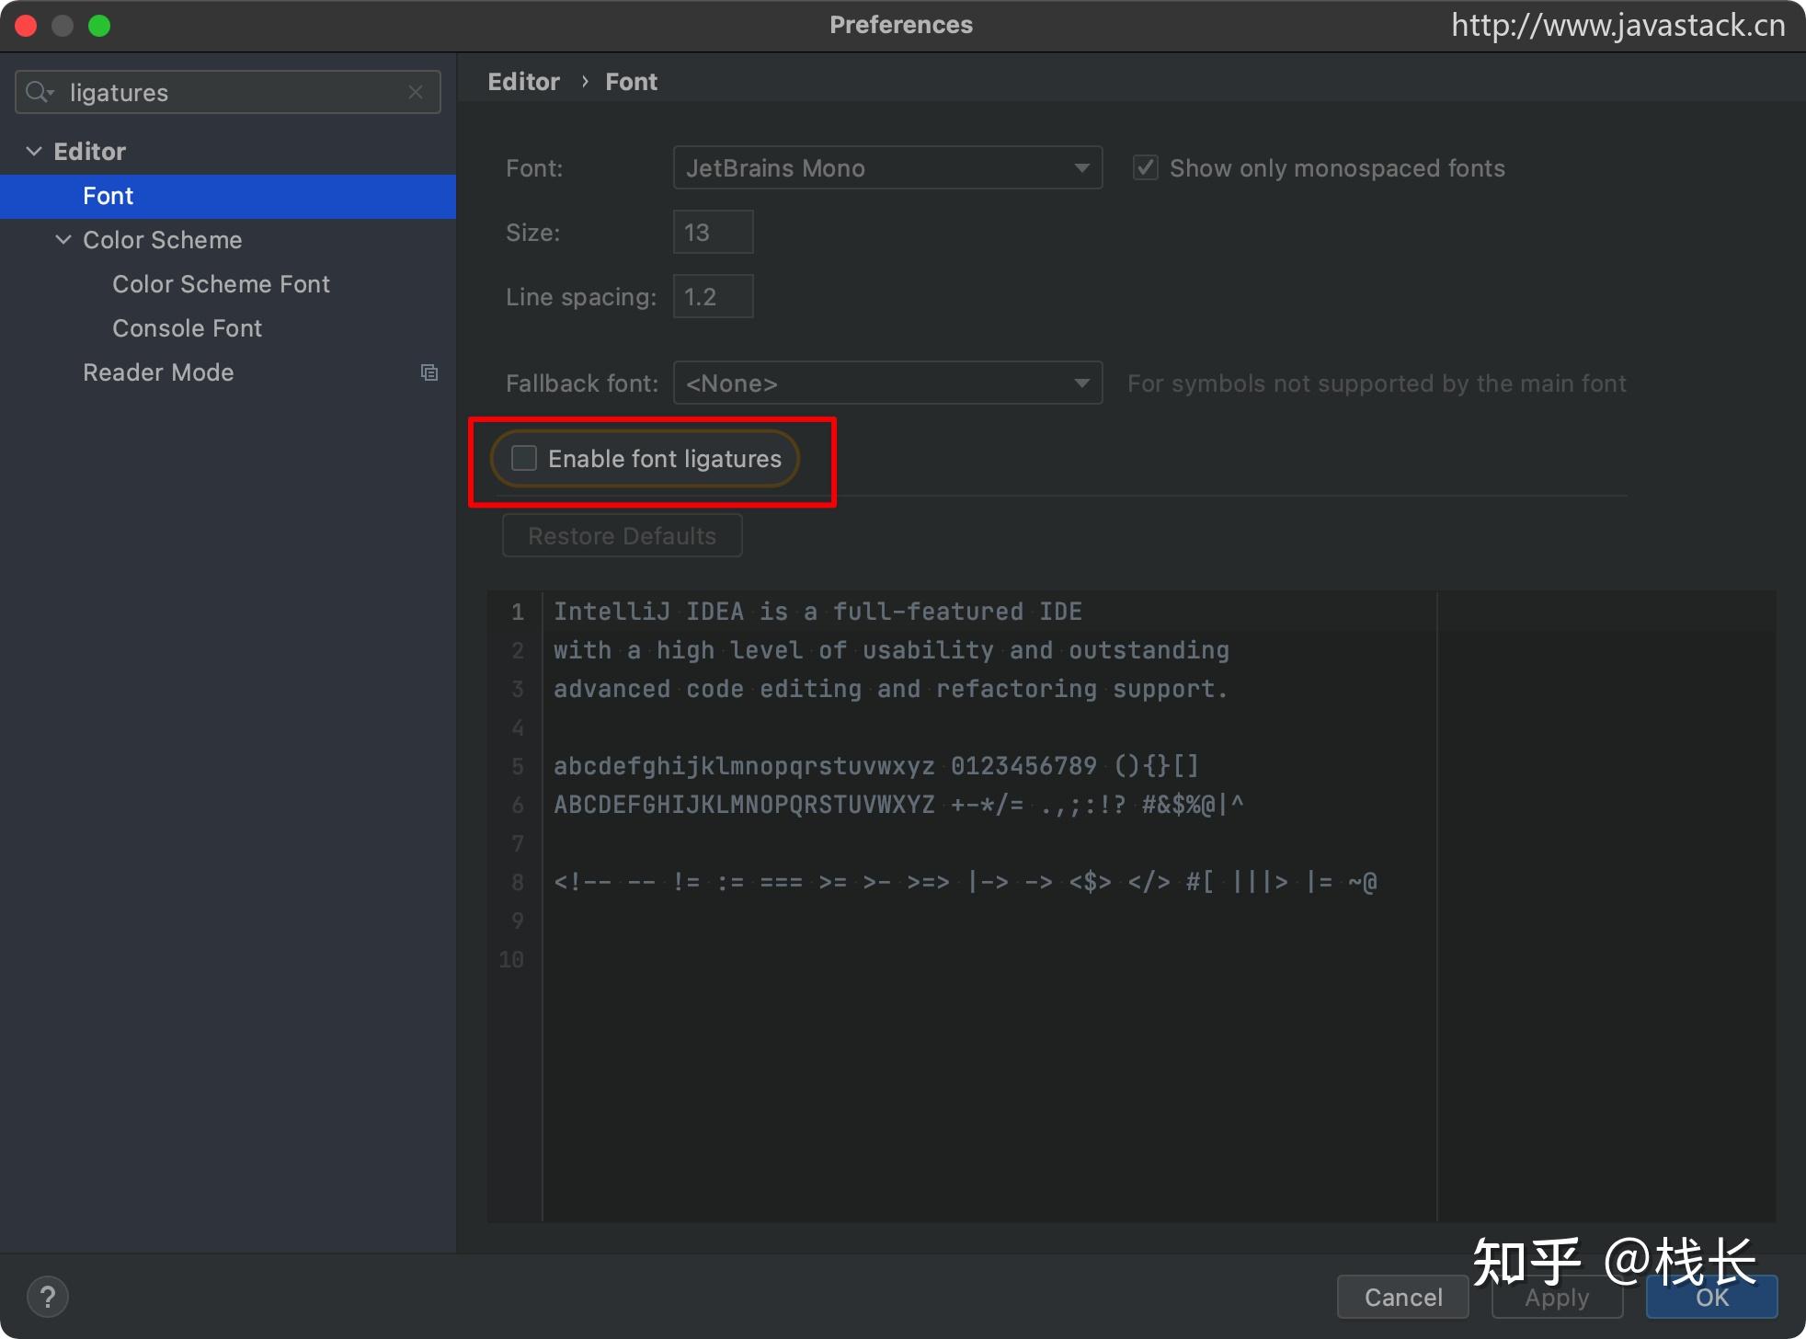Image resolution: width=1806 pixels, height=1339 pixels.
Task: Click the ligature sample line '<!-- -- != :='
Action: (x=966, y=882)
